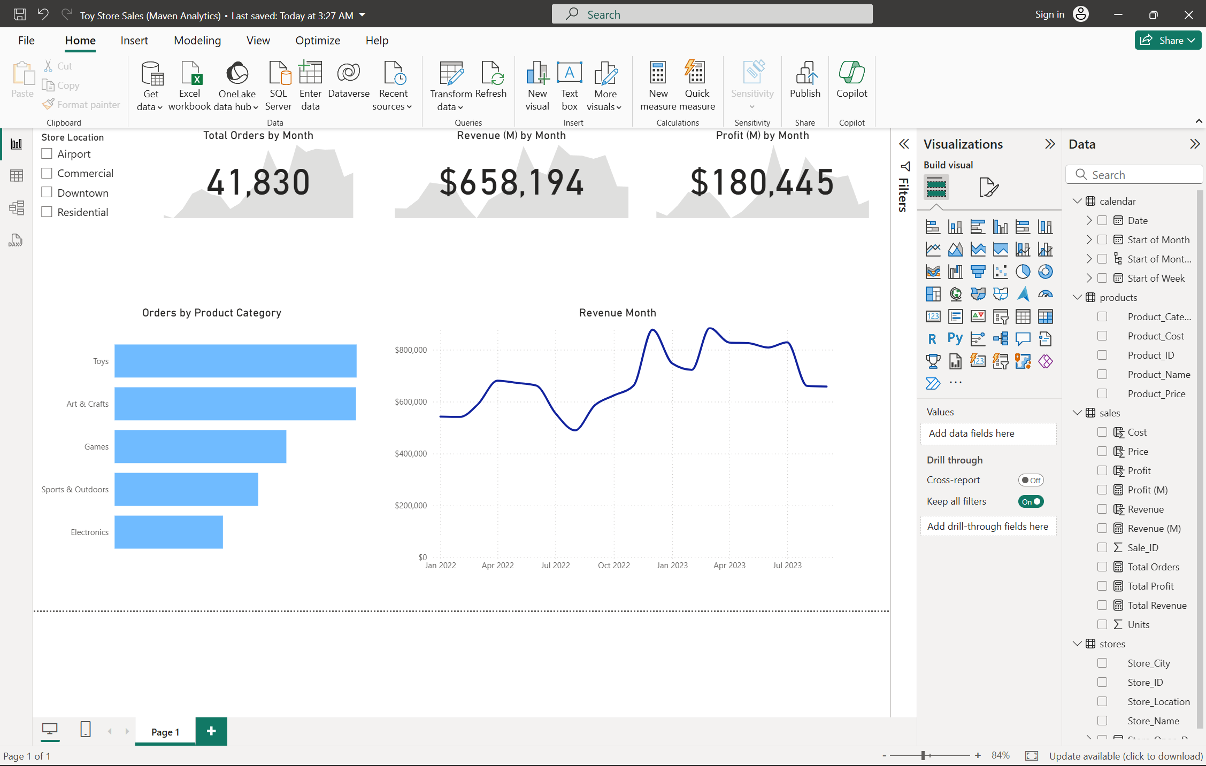
Task: Select the Page 1 tab
Action: point(165,732)
